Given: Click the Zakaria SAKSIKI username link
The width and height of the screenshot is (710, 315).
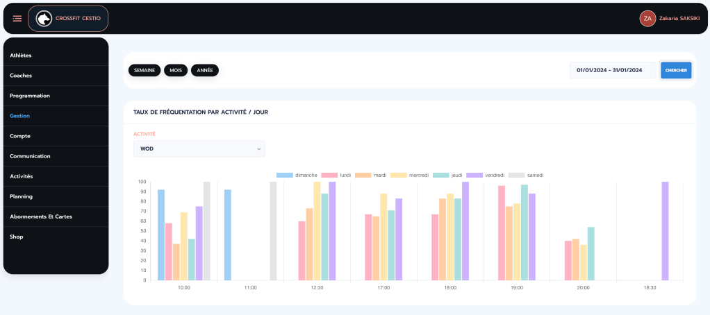Looking at the screenshot, I should pyautogui.click(x=680, y=19).
